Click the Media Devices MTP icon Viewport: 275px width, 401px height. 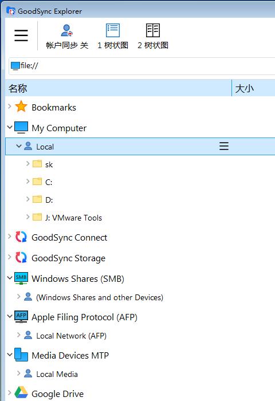[x=21, y=355]
